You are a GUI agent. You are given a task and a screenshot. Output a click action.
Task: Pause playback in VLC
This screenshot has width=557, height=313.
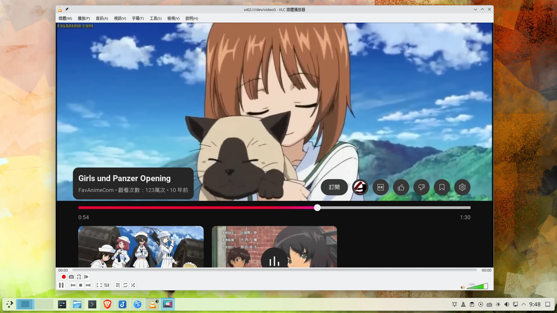[61, 285]
